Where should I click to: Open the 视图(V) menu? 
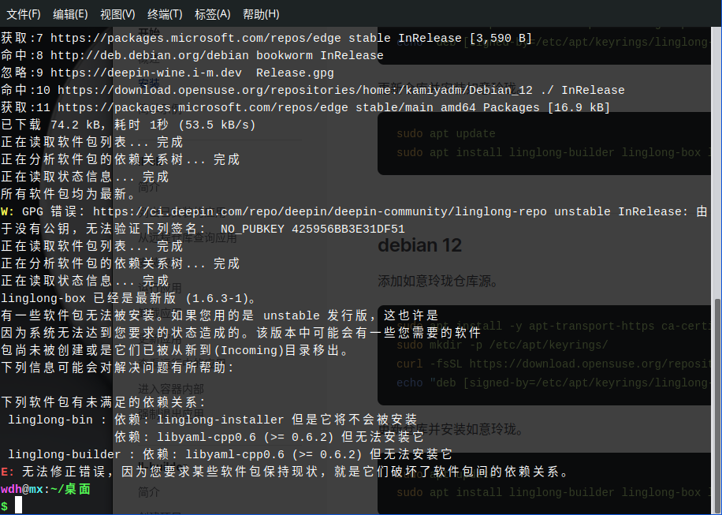pos(118,14)
